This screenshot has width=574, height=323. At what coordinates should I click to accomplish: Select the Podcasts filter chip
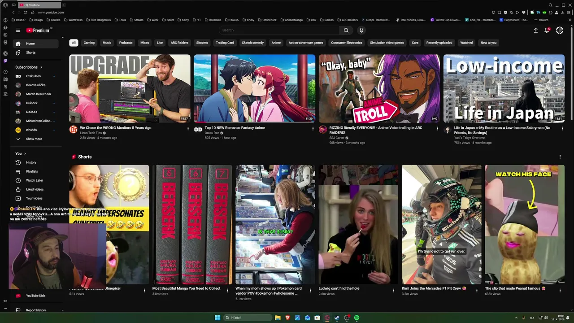[126, 43]
